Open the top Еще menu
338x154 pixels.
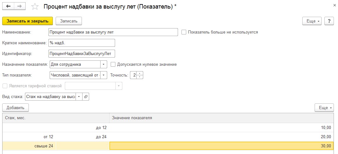pos(312,21)
